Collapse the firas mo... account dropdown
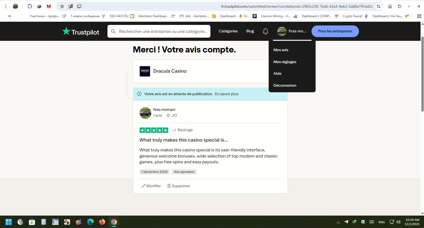Viewport: 424px width, 228px height. click(x=292, y=31)
